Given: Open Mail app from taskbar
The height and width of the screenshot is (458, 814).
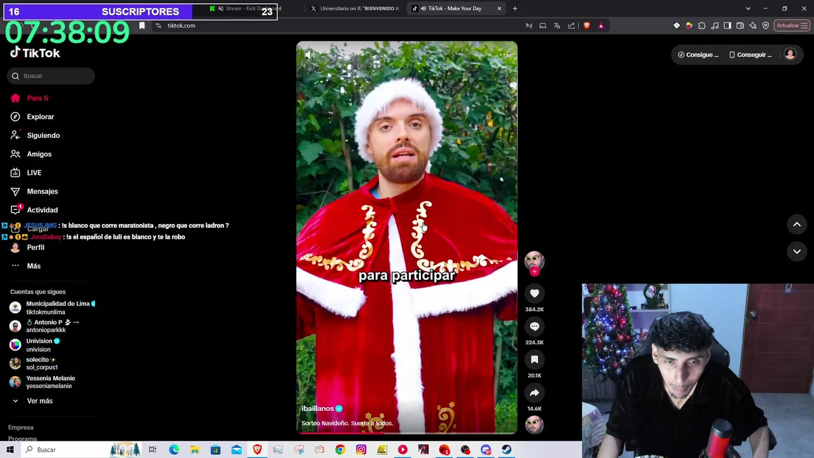Looking at the screenshot, I should point(237,450).
